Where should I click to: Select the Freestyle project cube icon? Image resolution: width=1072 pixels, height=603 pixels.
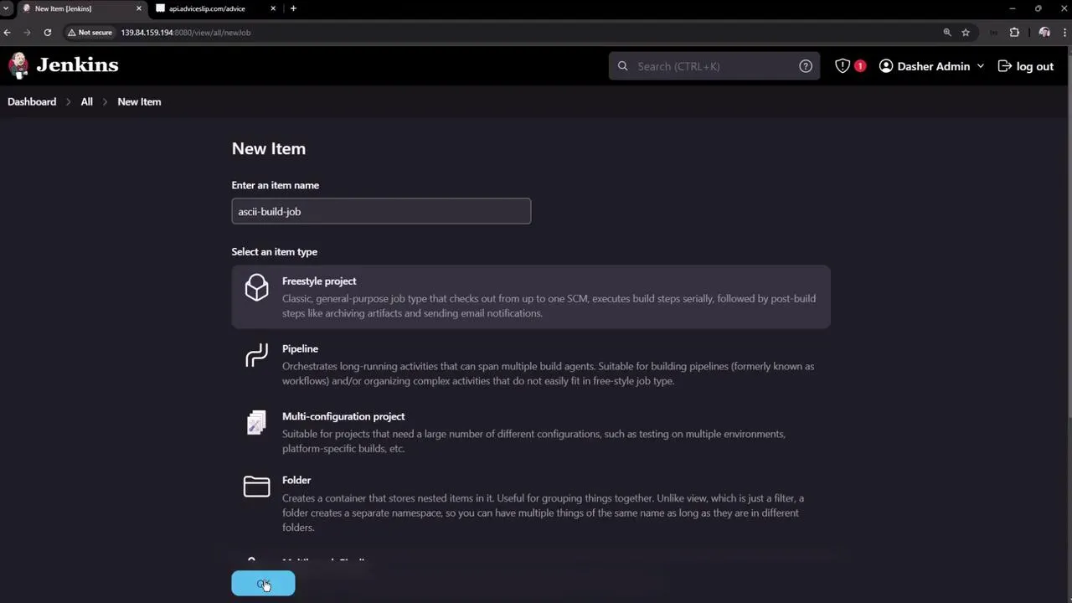point(256,287)
